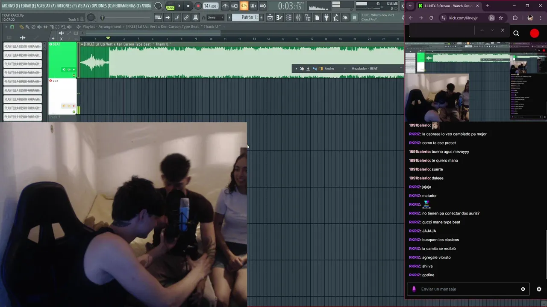Open the Thank U audio clip menu
The height and width of the screenshot is (307, 547).
[x=82, y=44]
